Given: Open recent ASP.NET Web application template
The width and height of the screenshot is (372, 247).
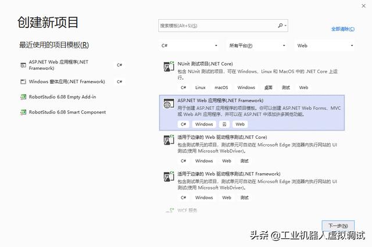Looking at the screenshot, I should [72, 65].
